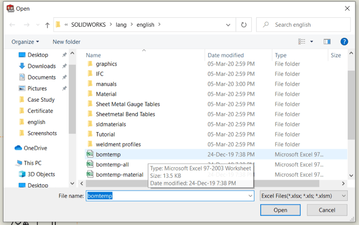
Task: Show the preview pane
Action: coord(327,42)
